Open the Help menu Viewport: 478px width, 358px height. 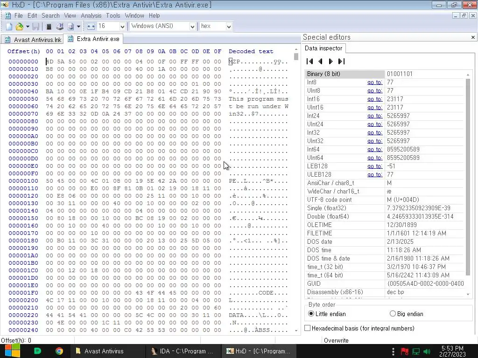(x=154, y=15)
